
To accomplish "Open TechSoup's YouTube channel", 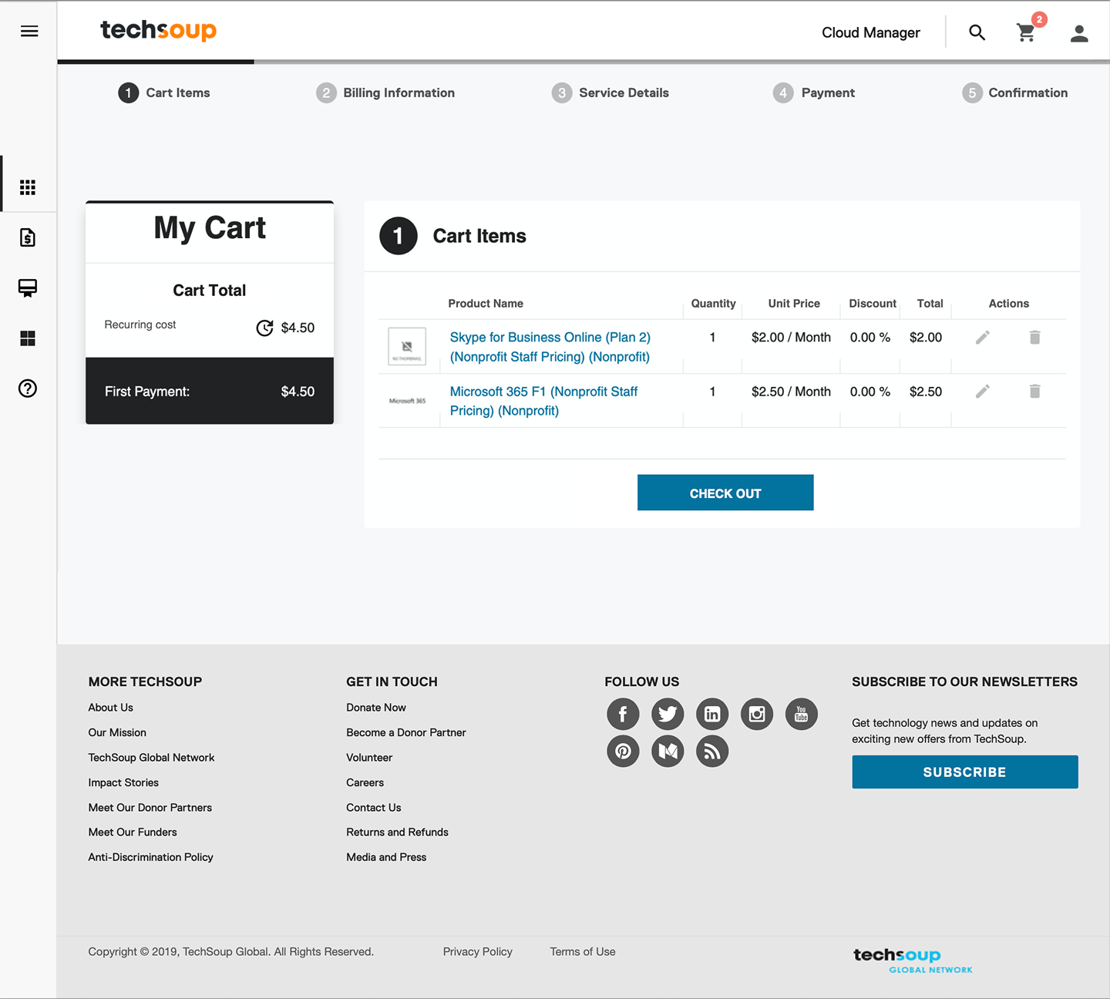I will point(802,714).
